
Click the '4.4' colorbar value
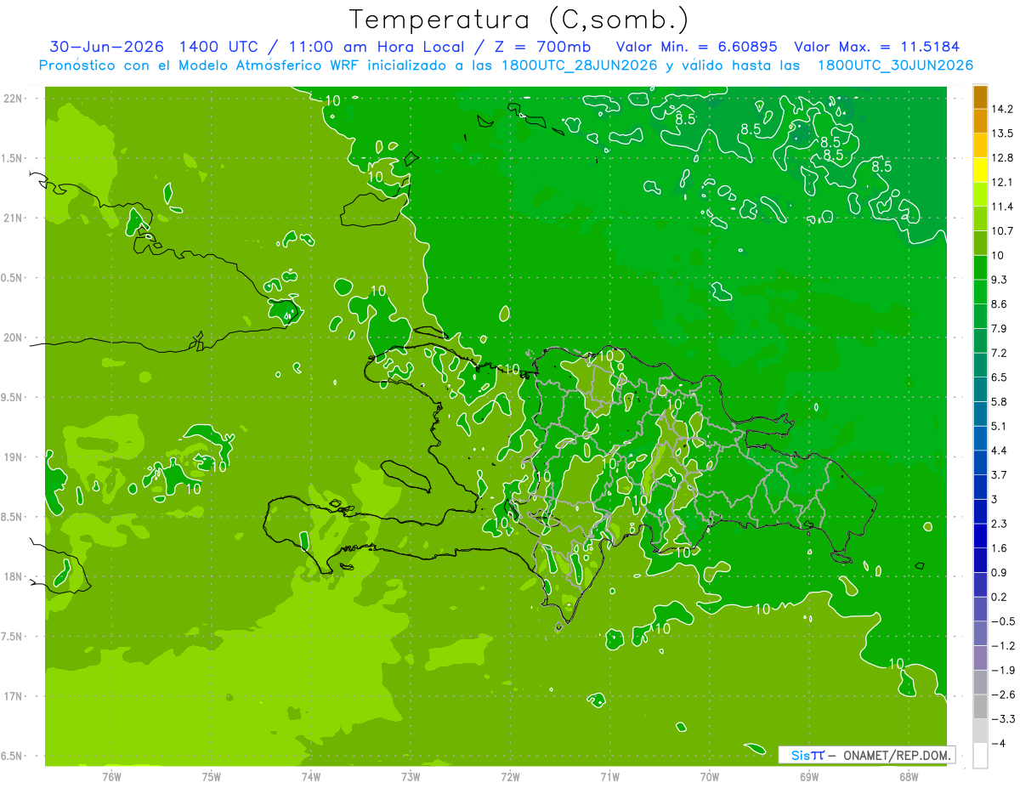pyautogui.click(x=999, y=451)
